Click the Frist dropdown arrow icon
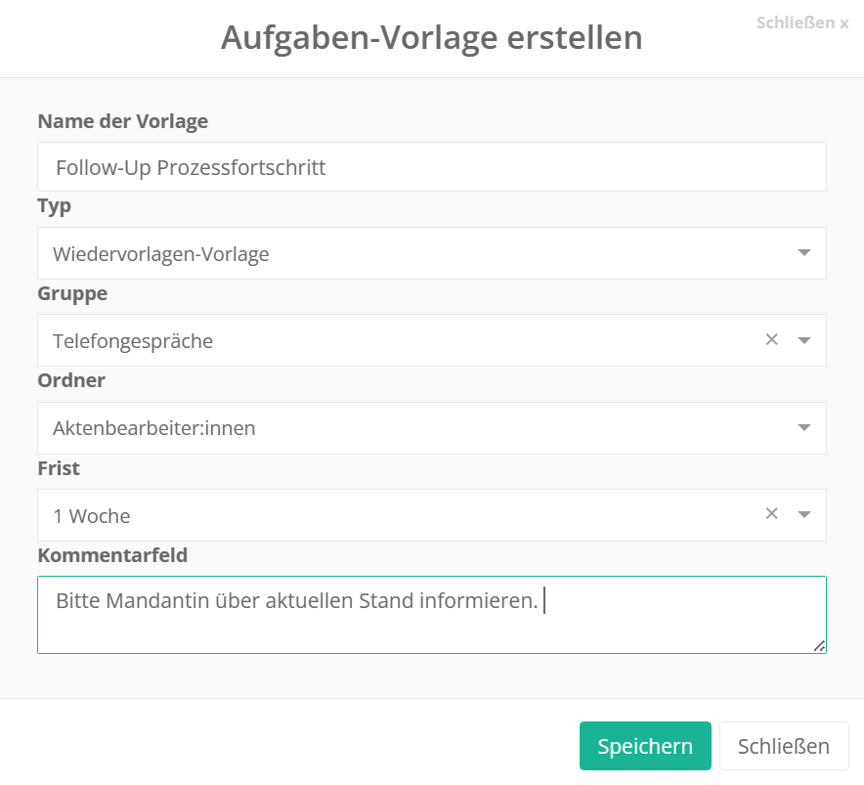864x785 pixels. pyautogui.click(x=804, y=514)
